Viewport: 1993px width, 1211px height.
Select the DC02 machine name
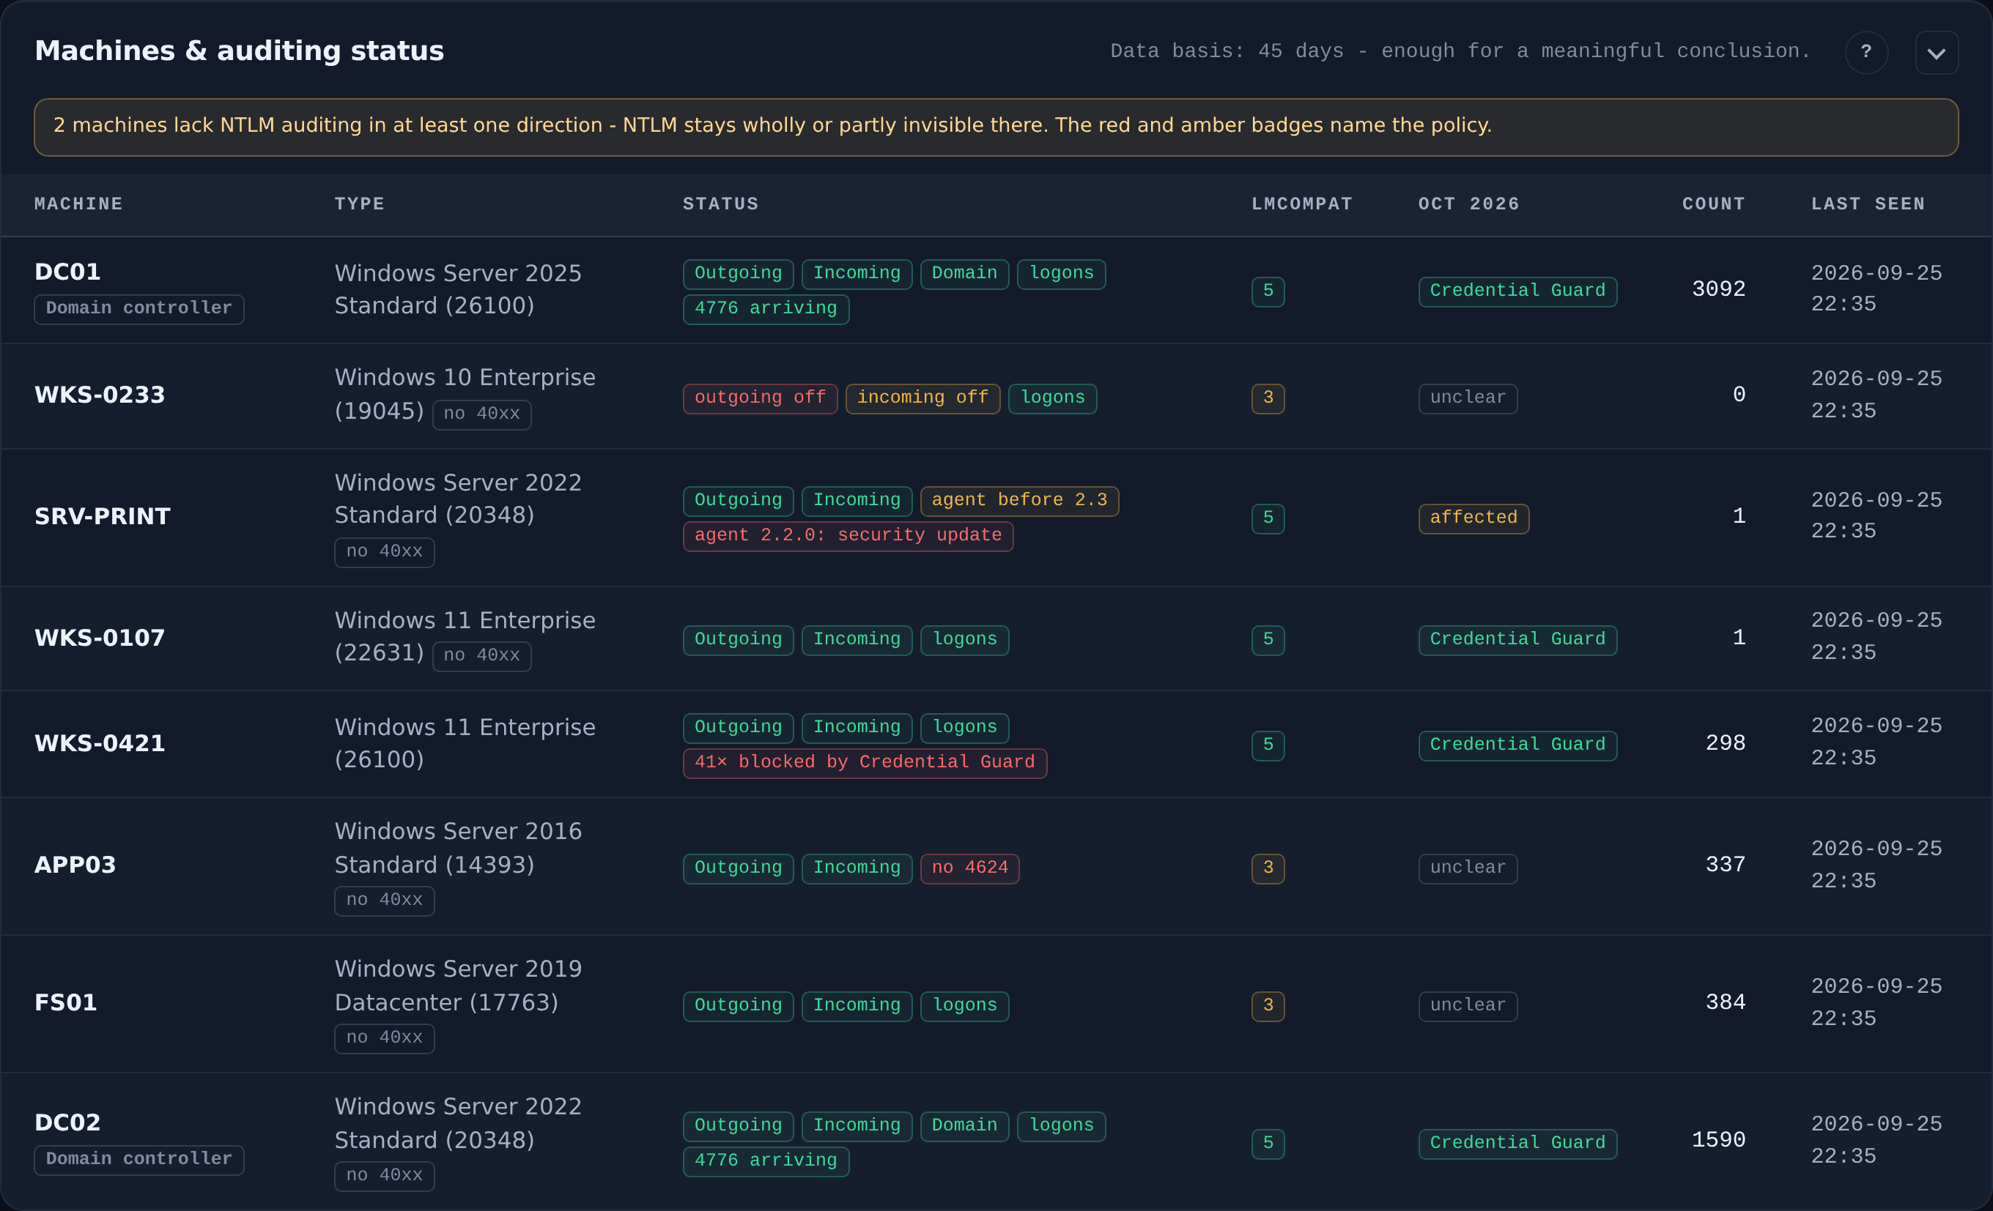(67, 1122)
